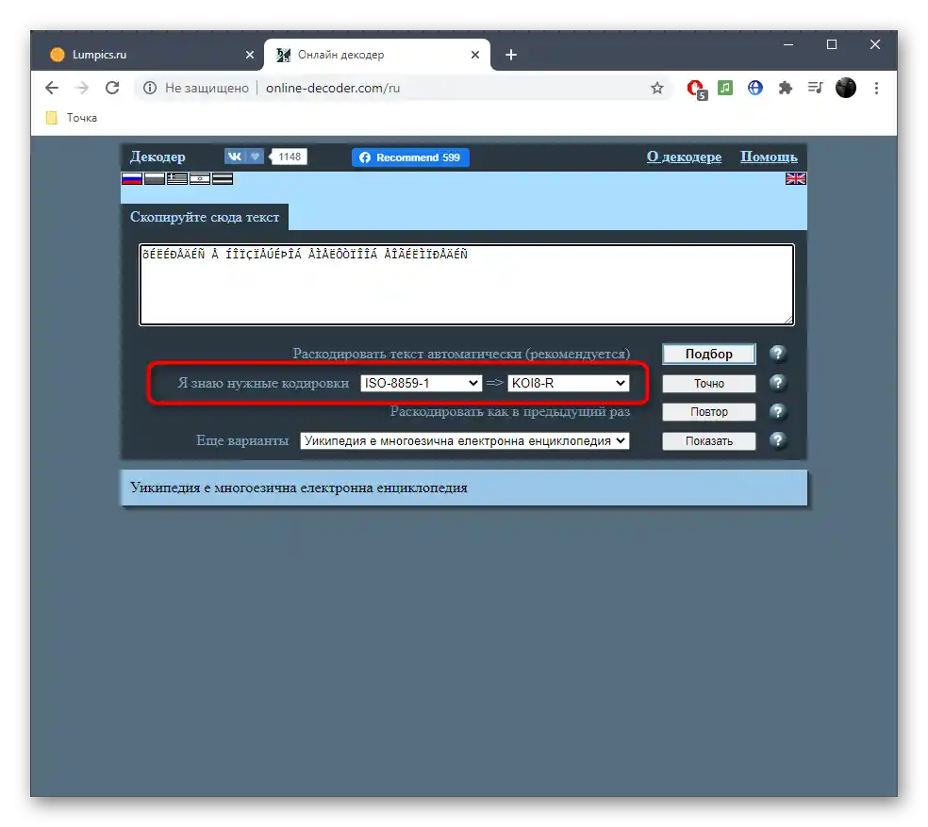Select the Russian flag language

[132, 179]
